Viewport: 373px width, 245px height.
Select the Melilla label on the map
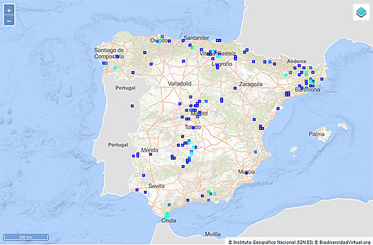tap(213, 234)
